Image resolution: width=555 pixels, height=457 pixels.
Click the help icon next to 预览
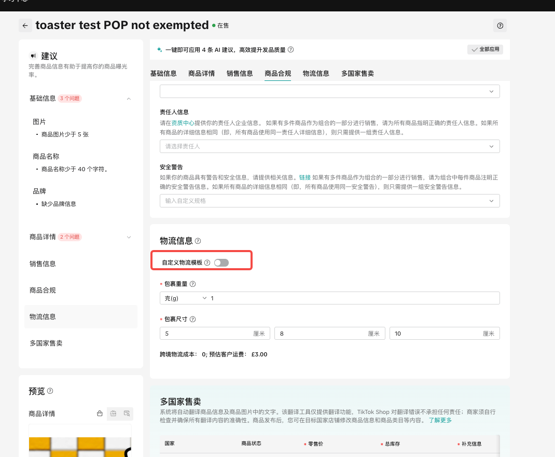[x=50, y=391]
